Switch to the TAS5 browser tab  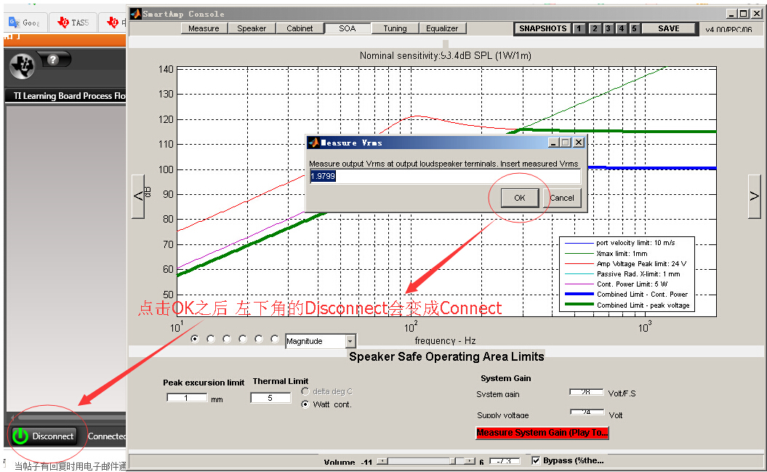click(73, 23)
